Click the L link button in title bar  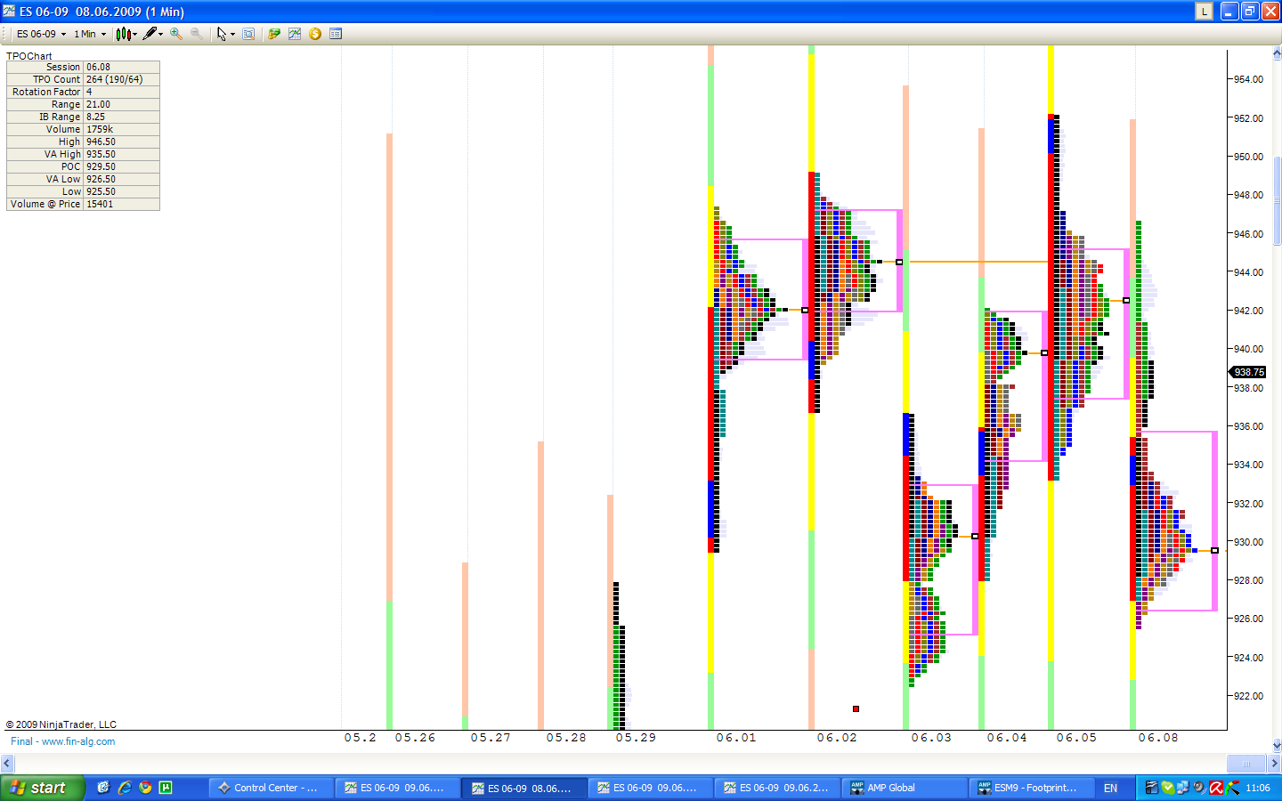[1204, 12]
